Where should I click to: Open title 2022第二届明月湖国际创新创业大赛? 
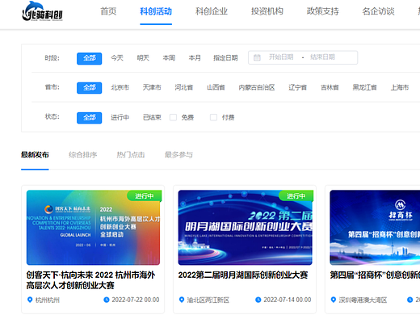(x=243, y=275)
